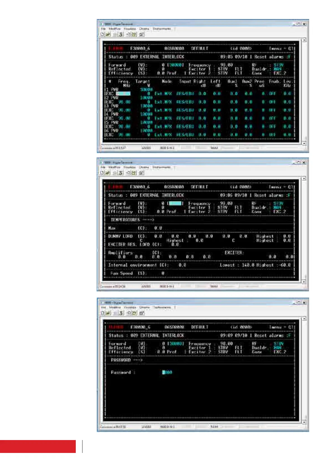The width and height of the screenshot is (333, 472).
Task: Click scrollbar down arrow in PASSWORD window
Action: tap(304, 422)
